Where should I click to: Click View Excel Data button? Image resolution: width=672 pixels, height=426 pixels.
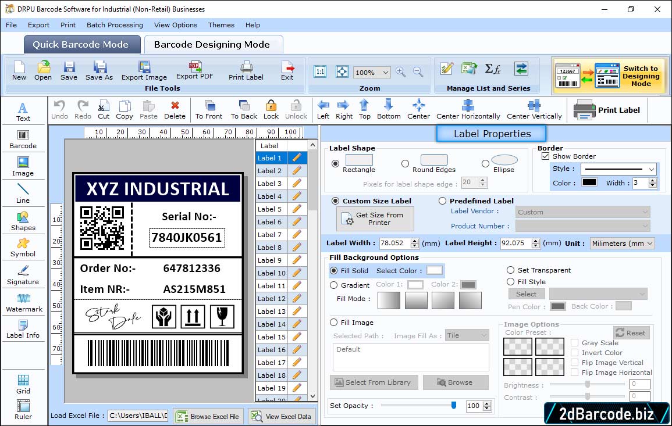pos(282,417)
